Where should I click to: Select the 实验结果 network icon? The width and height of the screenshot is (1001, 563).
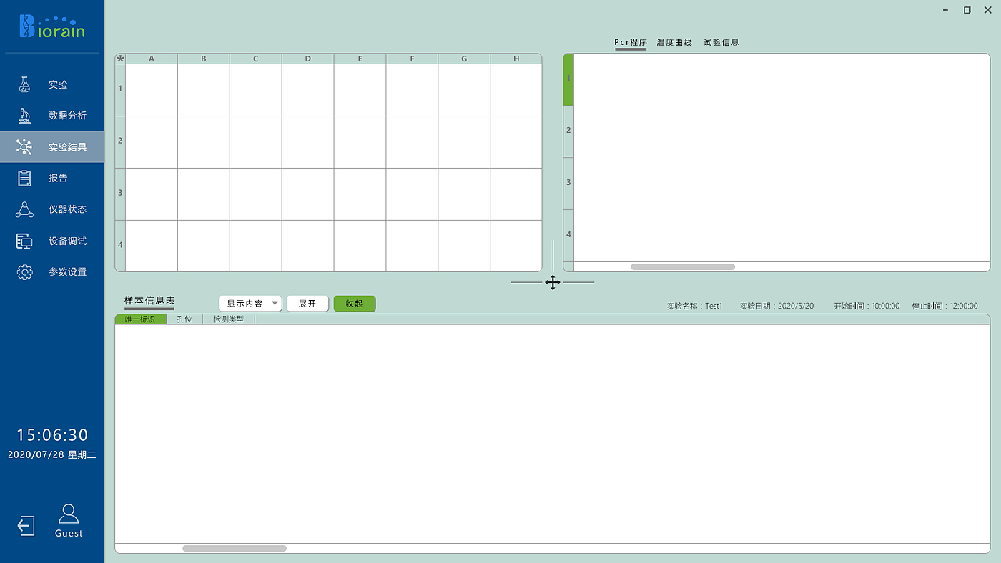pos(25,147)
